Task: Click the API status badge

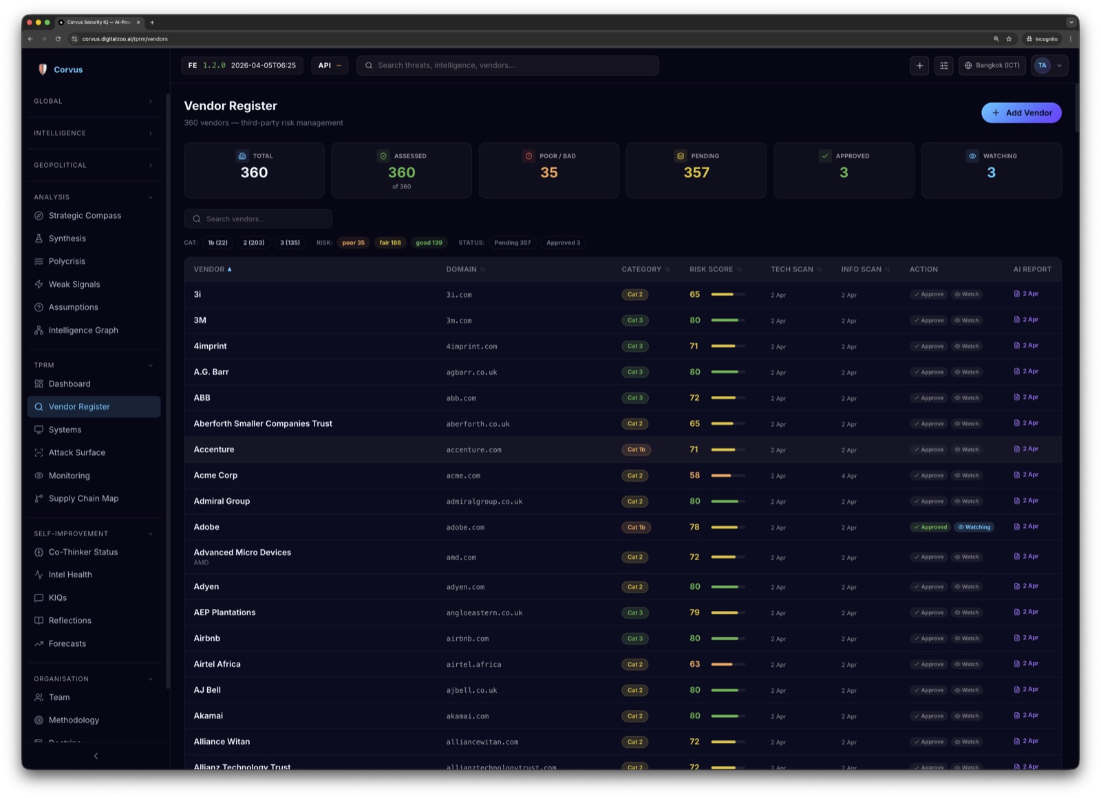Action: coord(330,65)
